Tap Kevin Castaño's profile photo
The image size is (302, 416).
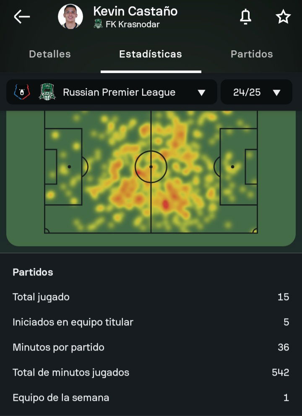tap(70, 16)
